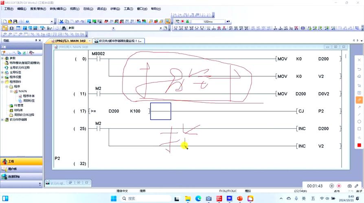Stop the screen recording red button

click(339, 186)
